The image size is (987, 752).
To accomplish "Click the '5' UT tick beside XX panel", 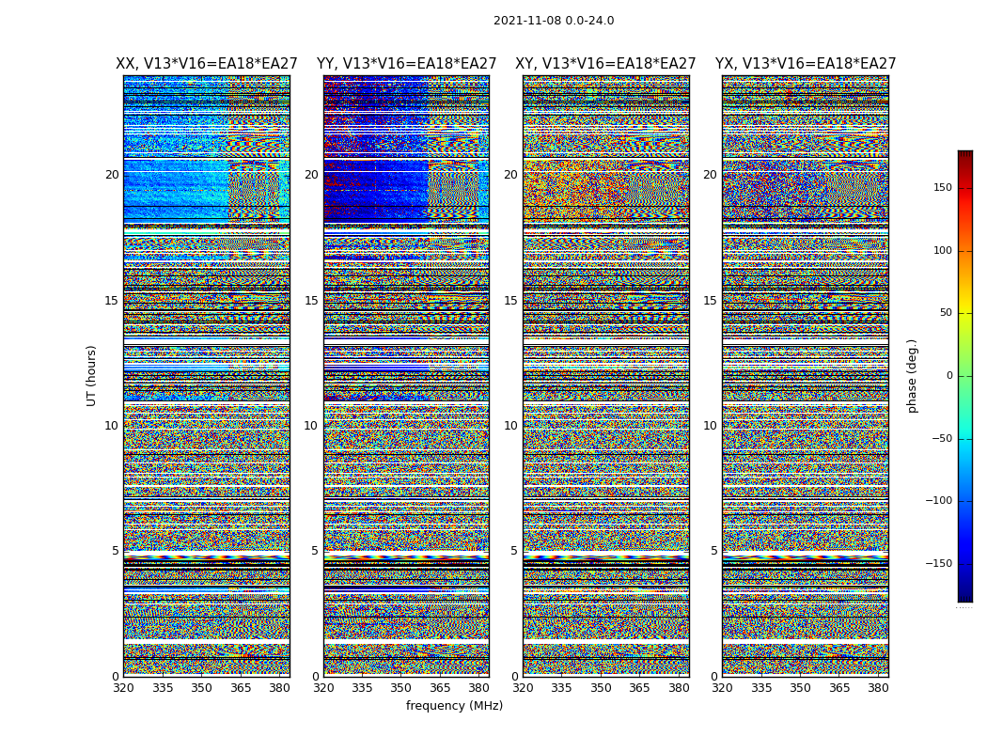I will pos(116,551).
